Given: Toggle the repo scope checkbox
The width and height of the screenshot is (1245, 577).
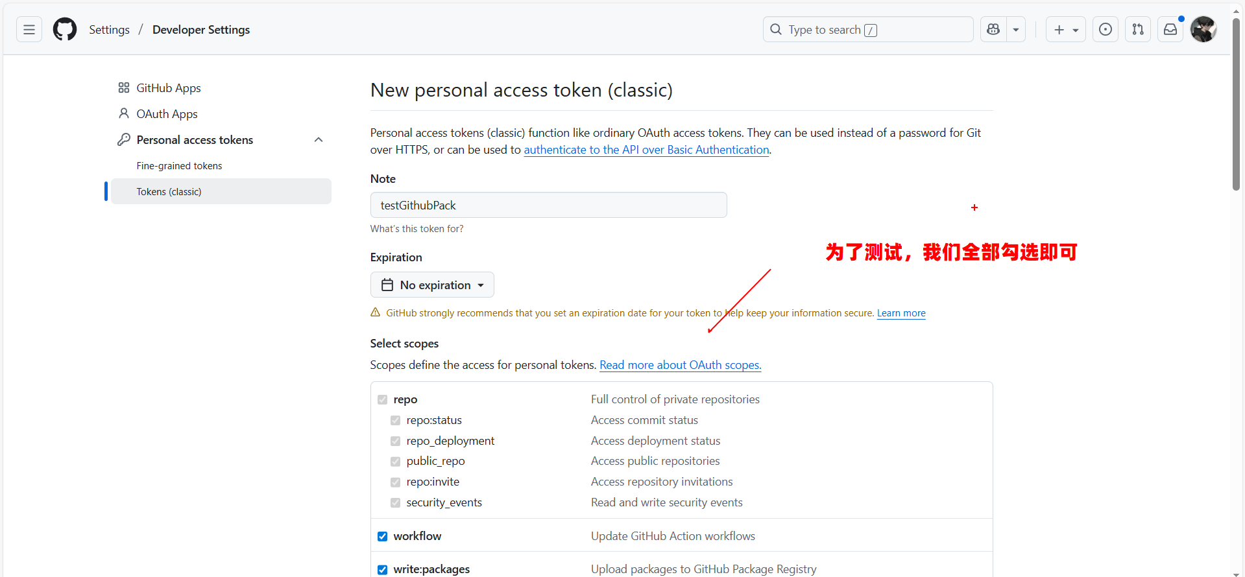Looking at the screenshot, I should [x=383, y=400].
